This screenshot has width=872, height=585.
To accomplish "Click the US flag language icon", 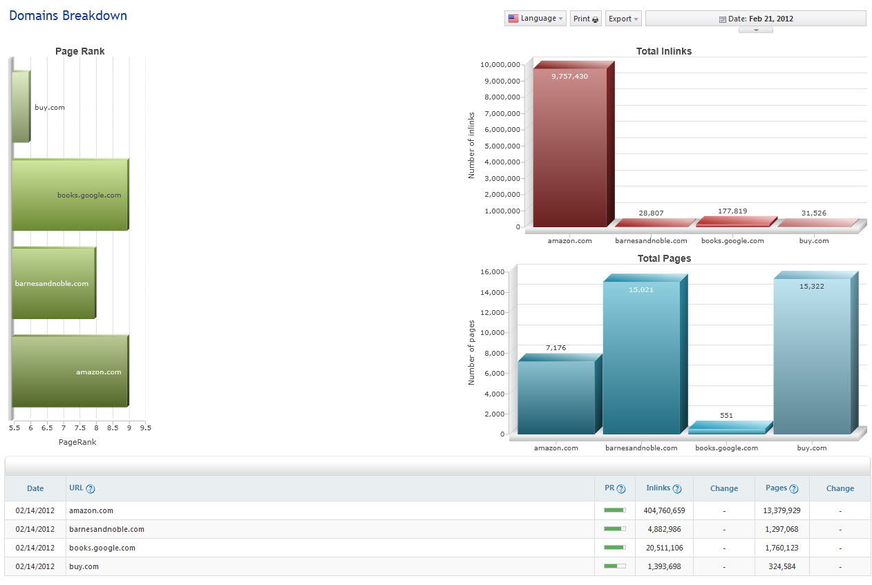I will click(x=513, y=19).
